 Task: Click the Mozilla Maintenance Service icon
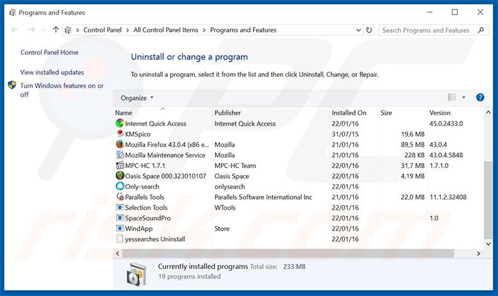(x=120, y=154)
